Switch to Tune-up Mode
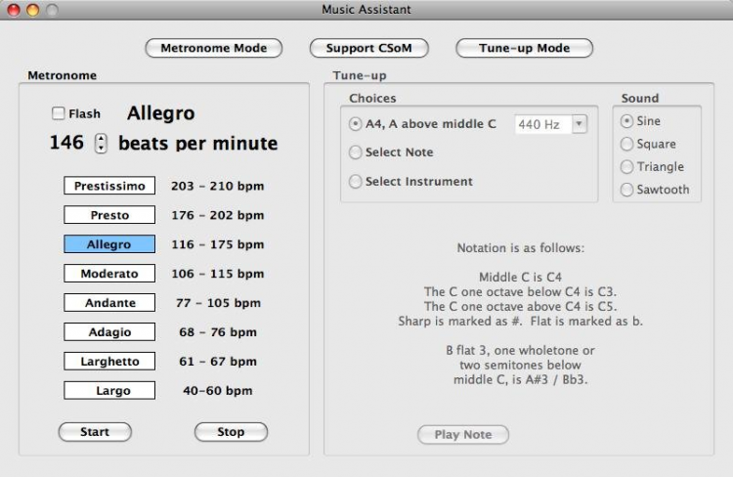This screenshot has width=733, height=477. [x=524, y=48]
